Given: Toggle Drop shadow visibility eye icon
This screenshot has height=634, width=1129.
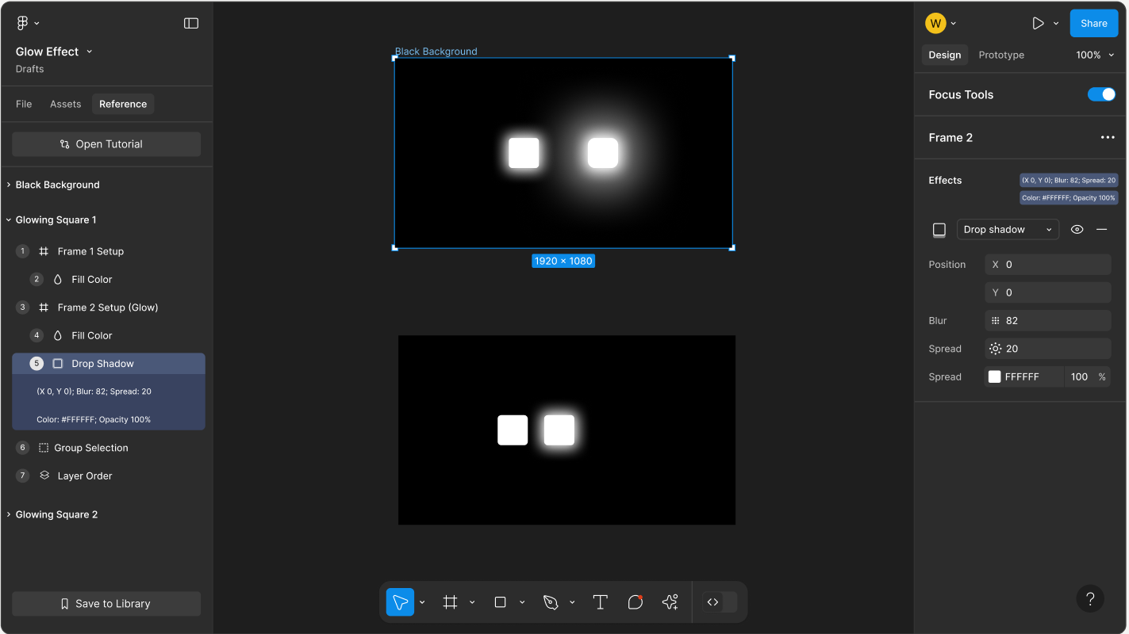Looking at the screenshot, I should pos(1077,229).
